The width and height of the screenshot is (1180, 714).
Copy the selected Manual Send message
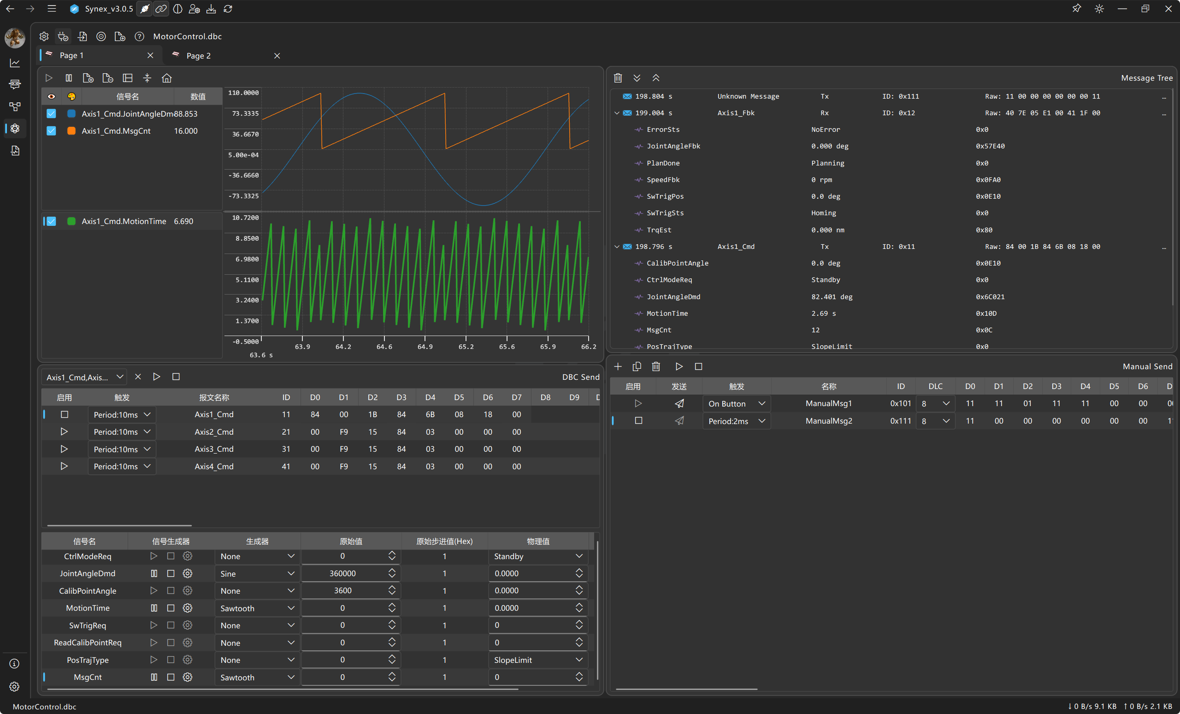[637, 366]
